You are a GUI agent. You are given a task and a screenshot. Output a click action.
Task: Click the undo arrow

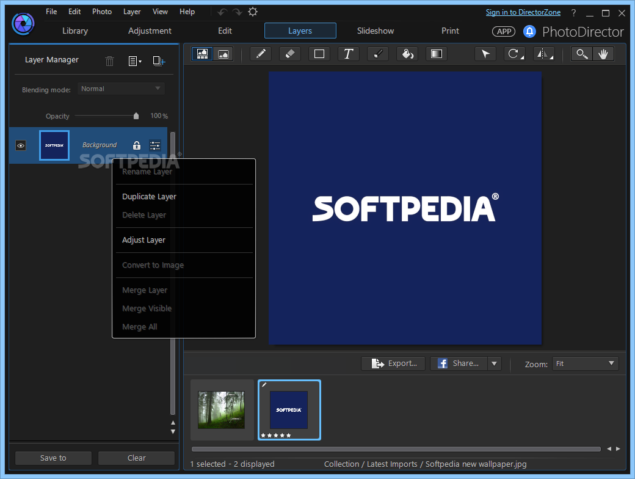click(x=222, y=12)
